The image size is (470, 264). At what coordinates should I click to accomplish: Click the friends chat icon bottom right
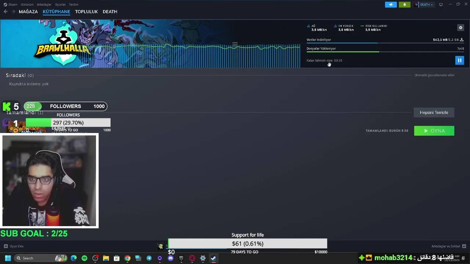click(464, 246)
